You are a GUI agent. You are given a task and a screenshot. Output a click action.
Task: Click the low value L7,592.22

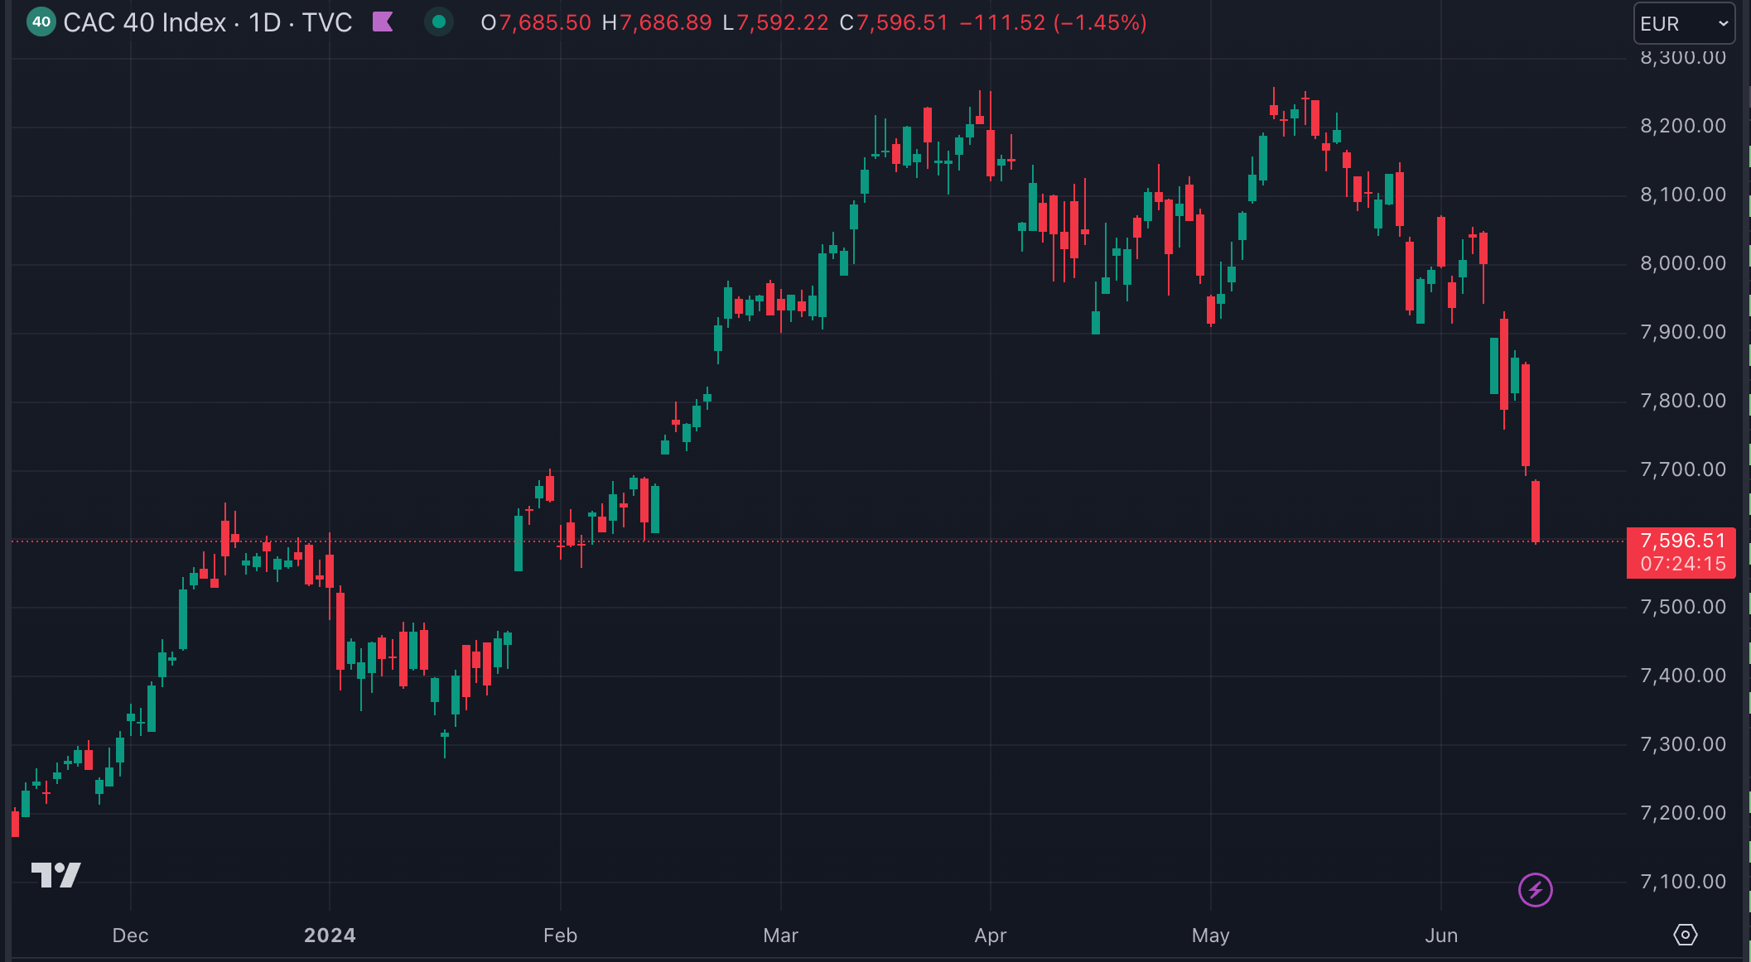(775, 22)
